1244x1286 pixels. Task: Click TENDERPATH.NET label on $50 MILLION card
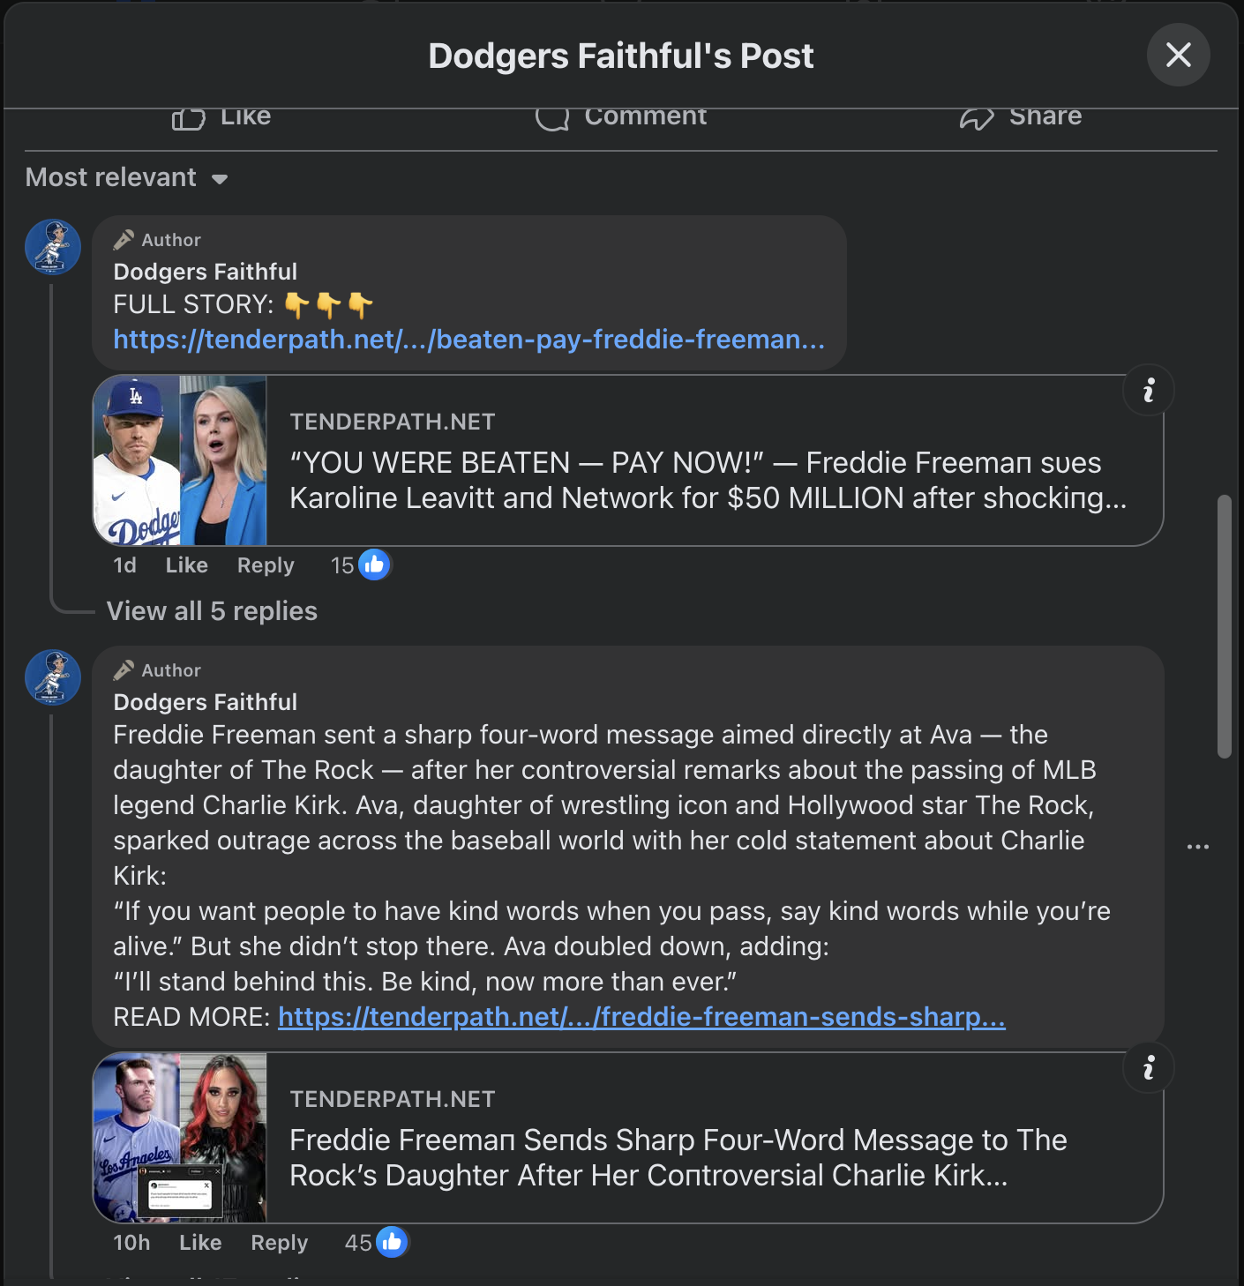393,422
